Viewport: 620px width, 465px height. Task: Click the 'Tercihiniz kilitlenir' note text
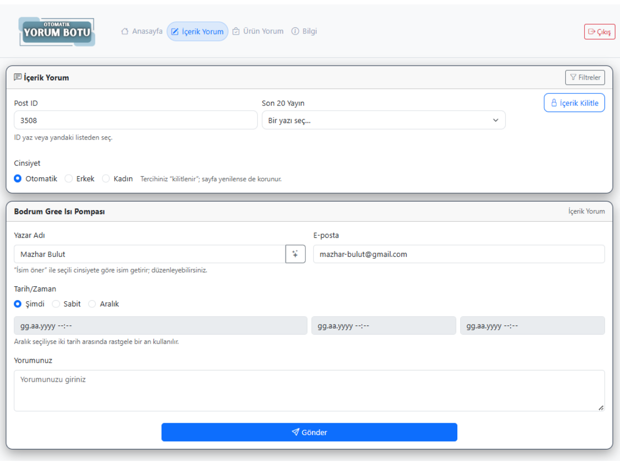click(211, 179)
